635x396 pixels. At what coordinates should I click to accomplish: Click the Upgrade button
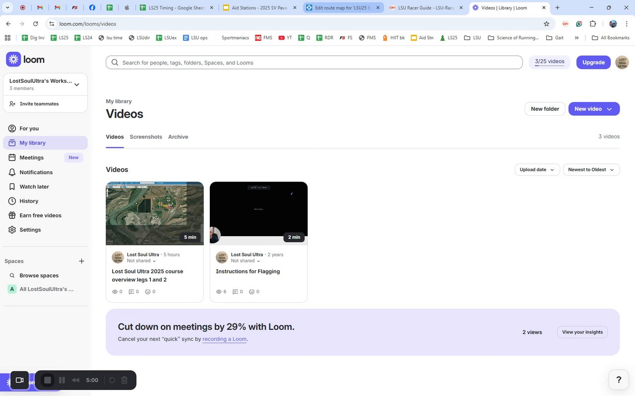click(x=593, y=63)
